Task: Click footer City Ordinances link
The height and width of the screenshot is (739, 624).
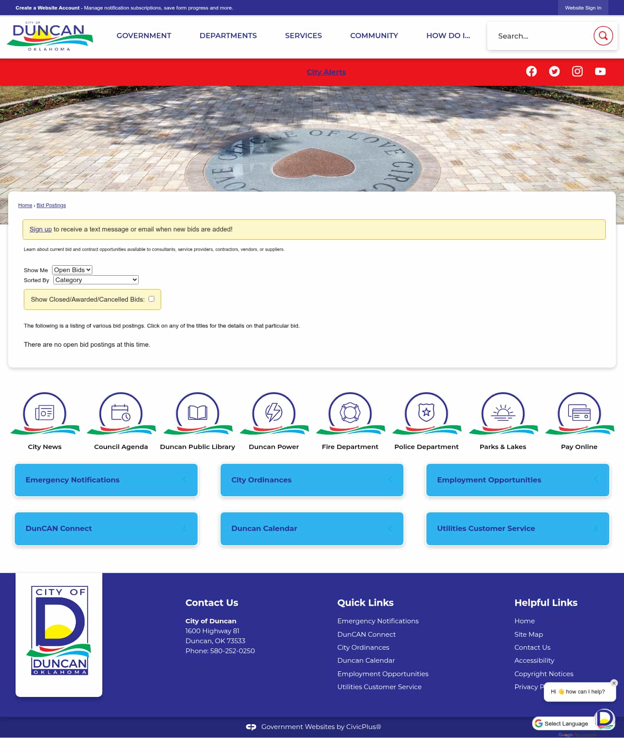Action: coord(363,648)
